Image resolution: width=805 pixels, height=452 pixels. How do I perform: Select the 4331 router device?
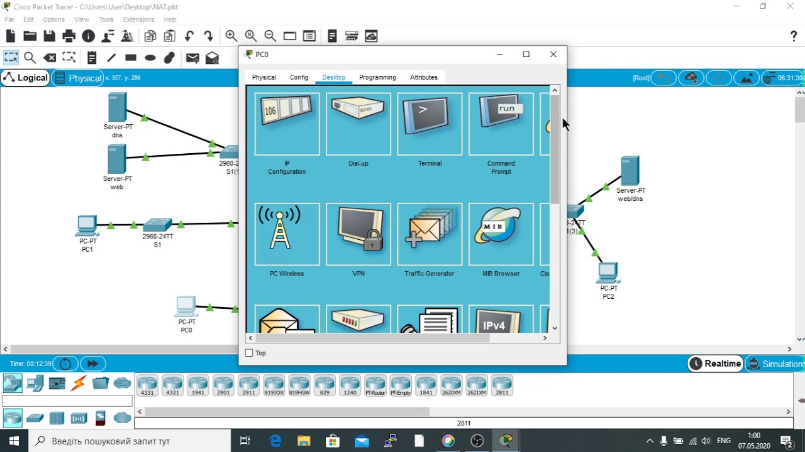(147, 385)
